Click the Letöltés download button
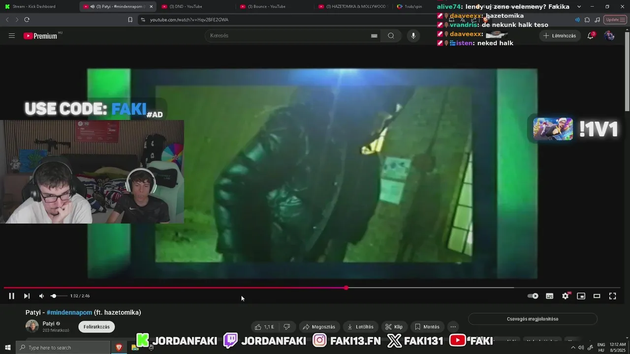The image size is (630, 354). pos(361,326)
